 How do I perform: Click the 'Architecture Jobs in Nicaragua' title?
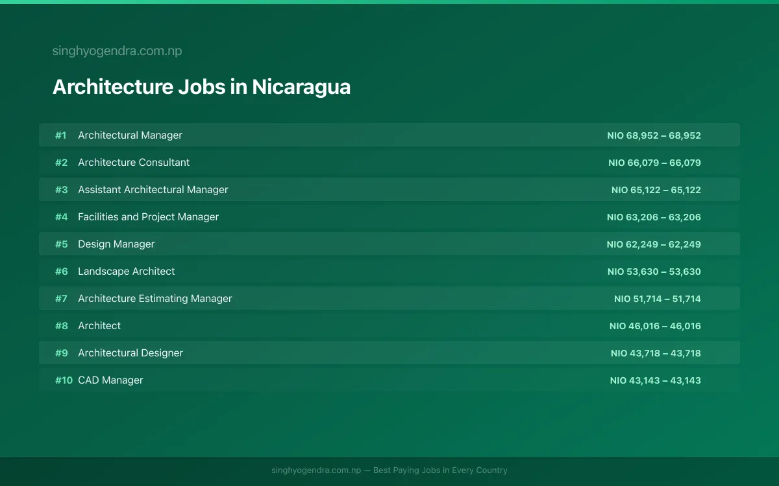coord(201,87)
